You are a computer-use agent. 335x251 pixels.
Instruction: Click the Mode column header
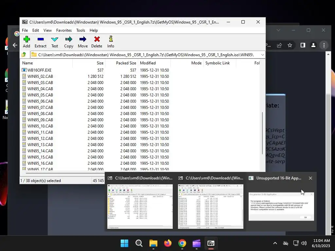[x=187, y=63]
